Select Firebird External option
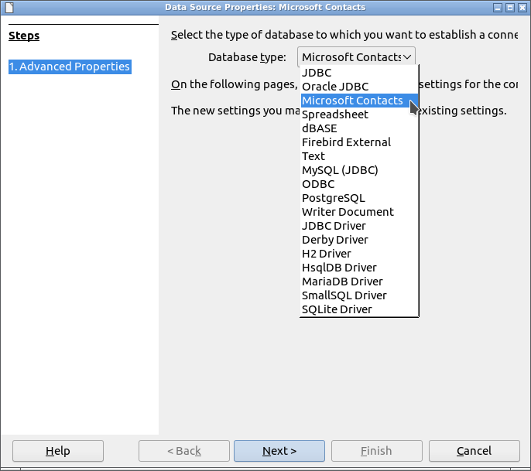 (360, 142)
